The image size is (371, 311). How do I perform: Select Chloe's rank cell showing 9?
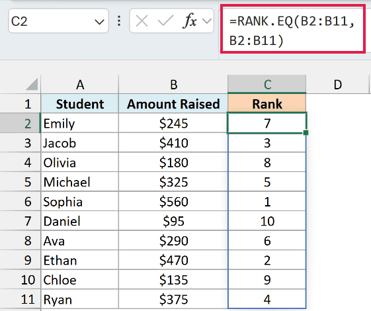267,280
